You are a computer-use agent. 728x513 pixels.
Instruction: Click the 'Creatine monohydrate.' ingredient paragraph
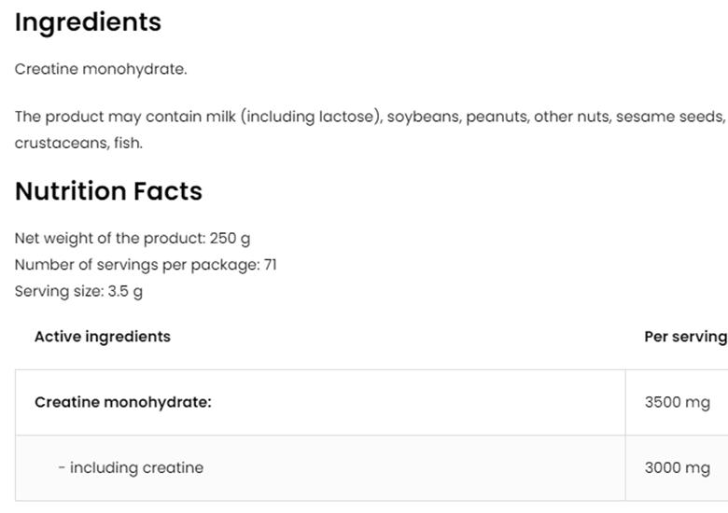tap(101, 69)
